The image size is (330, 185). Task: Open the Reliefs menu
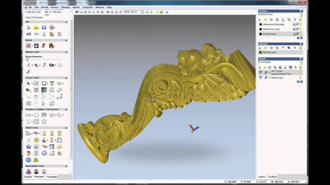pyautogui.click(x=76, y=7)
